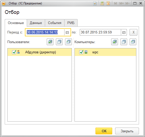This screenshot has height=137, width=145.
Task: Click computer icon next to wpc
Action: click(x=86, y=52)
